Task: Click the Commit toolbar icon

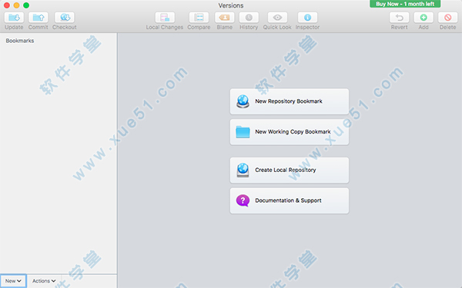Action: (38, 18)
